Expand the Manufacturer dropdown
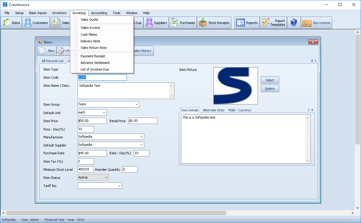361x223 pixels. tap(142, 137)
